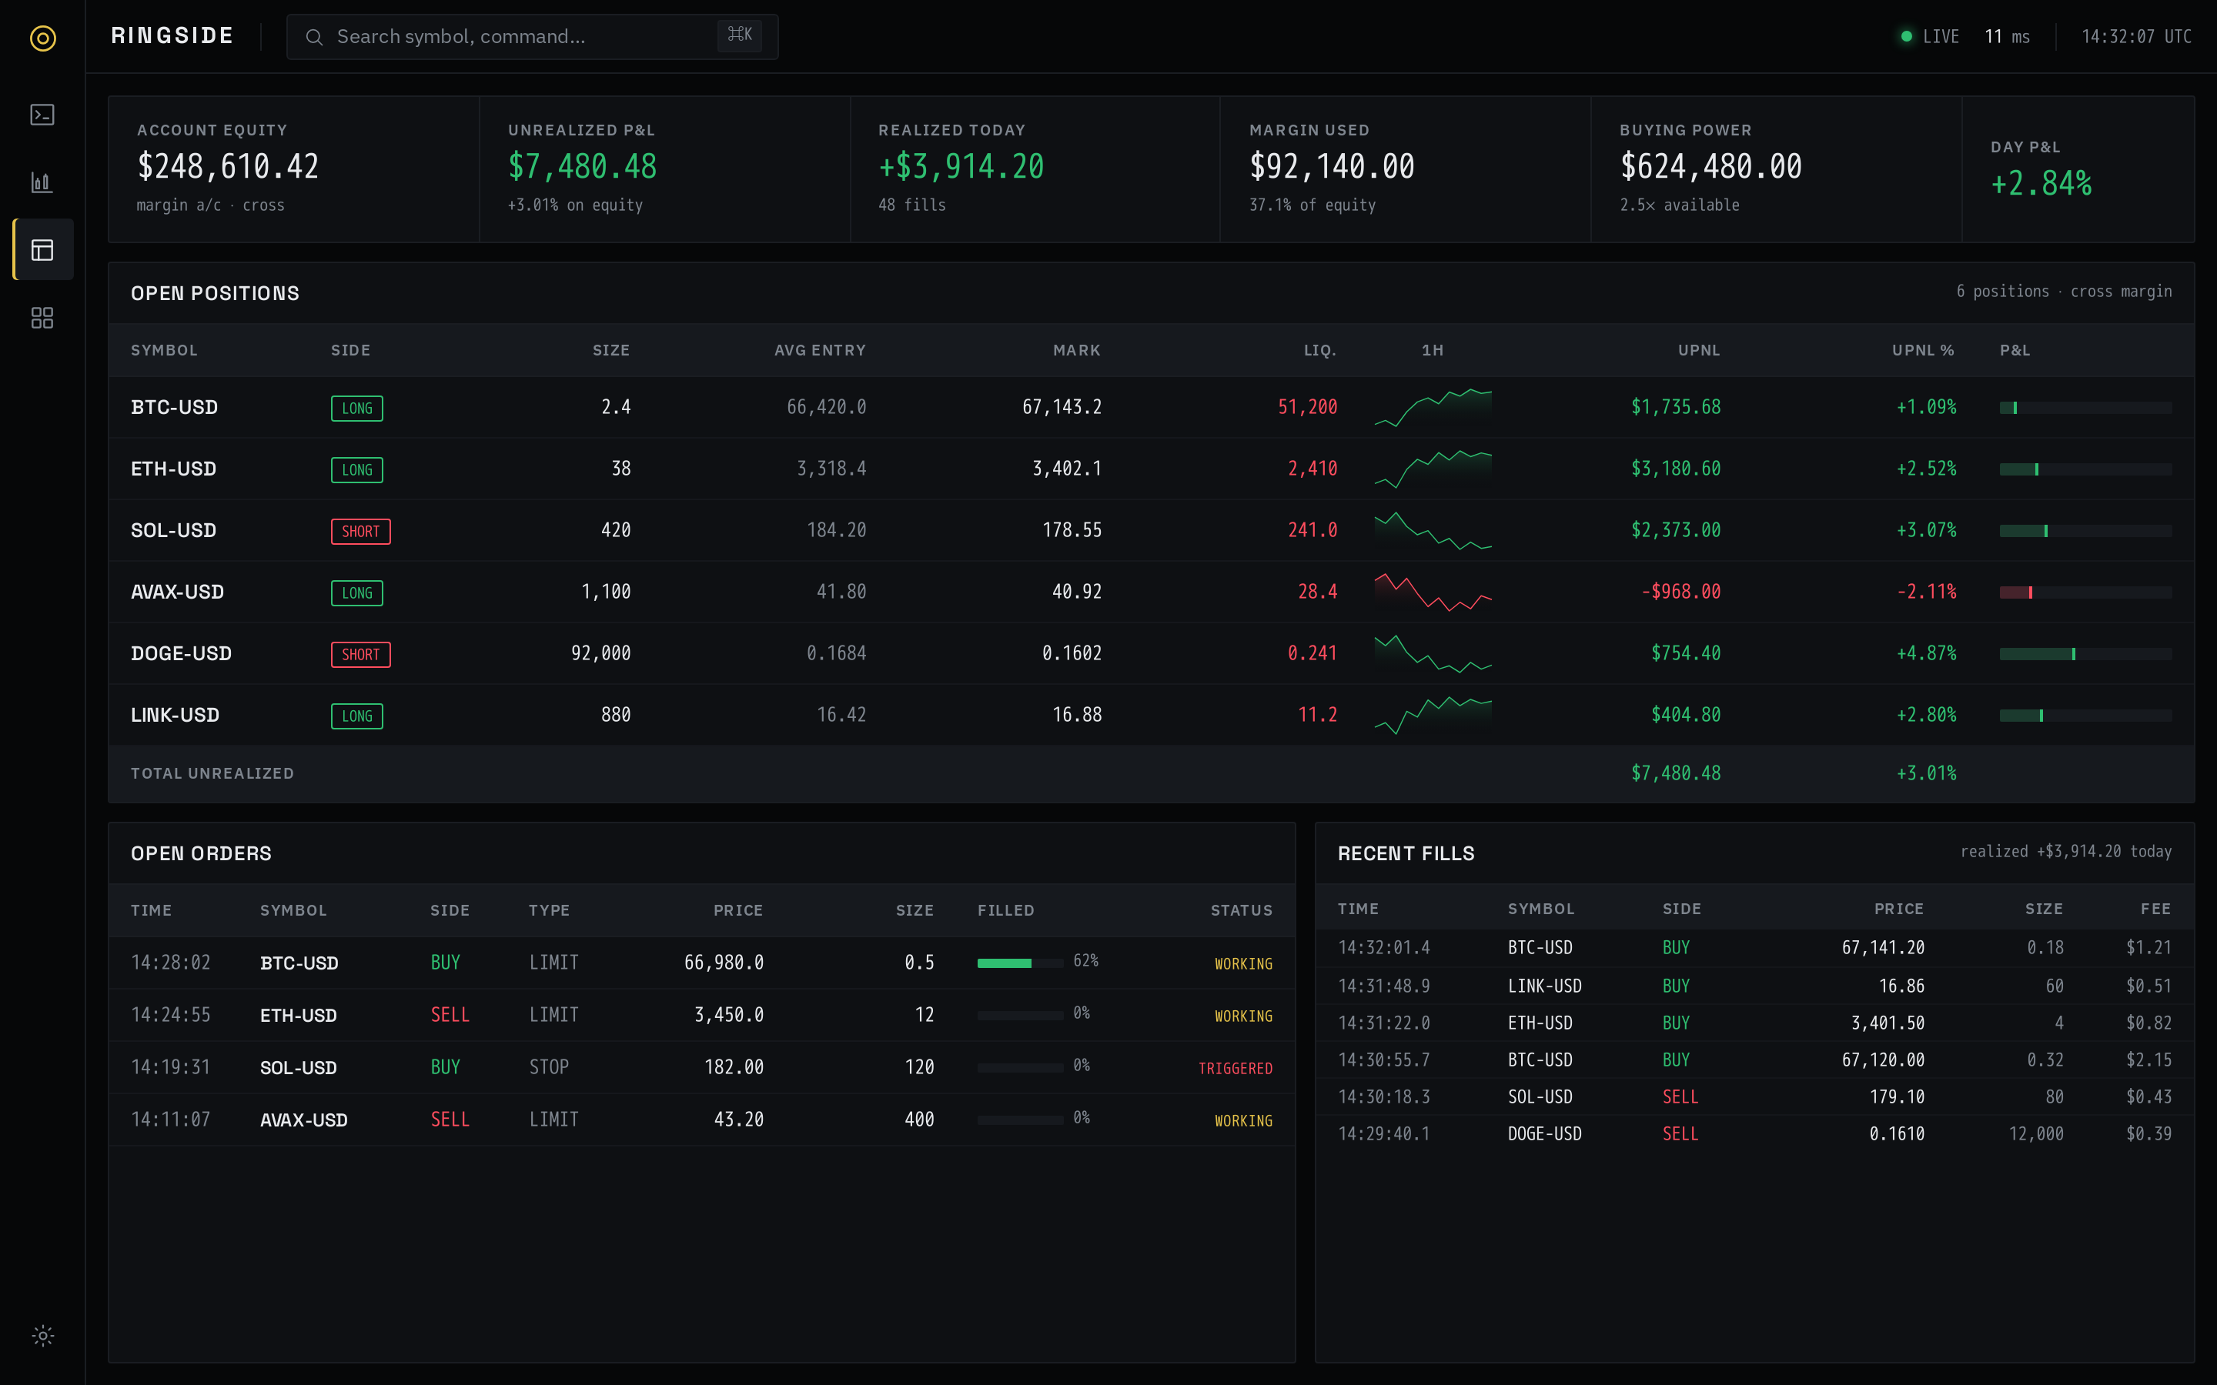Focus the symbol and command search field
The height and width of the screenshot is (1385, 2217).
532,37
